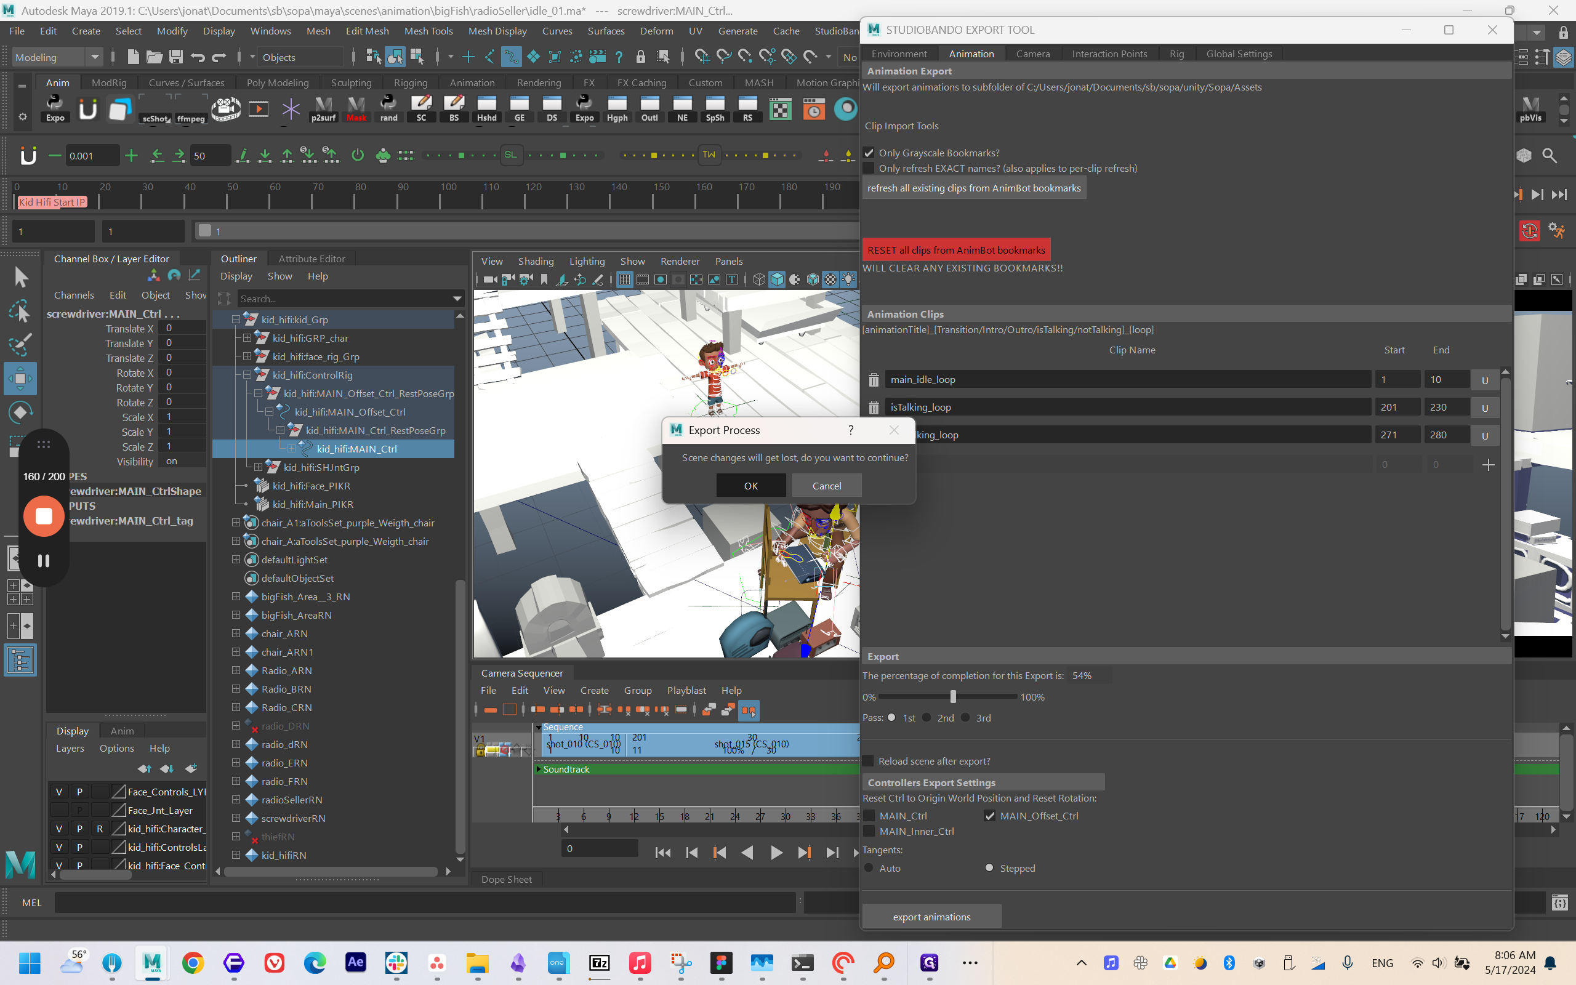Uncheck Only Grayscale Bookmarks checkbox
The width and height of the screenshot is (1576, 985).
point(869,153)
